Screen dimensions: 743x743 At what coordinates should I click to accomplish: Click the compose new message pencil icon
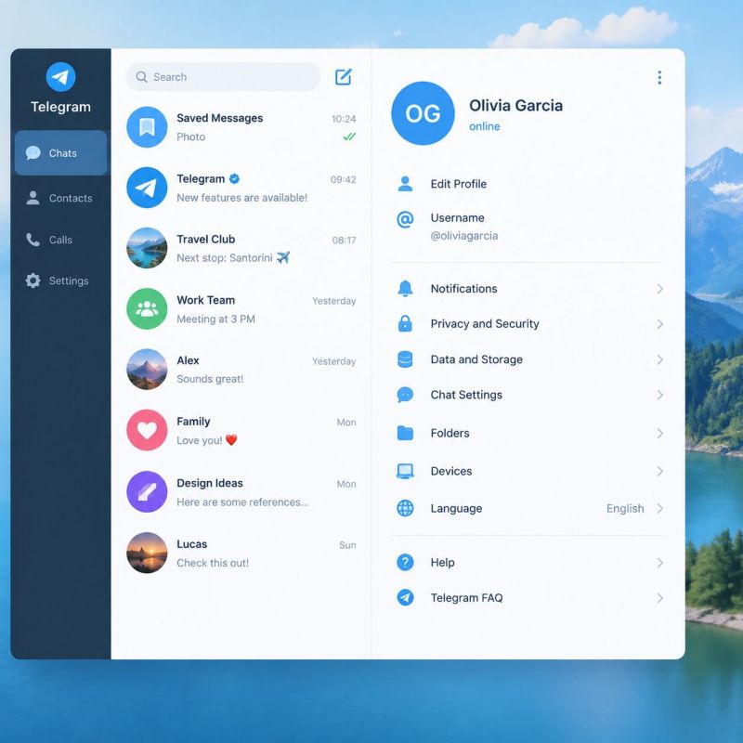(344, 77)
